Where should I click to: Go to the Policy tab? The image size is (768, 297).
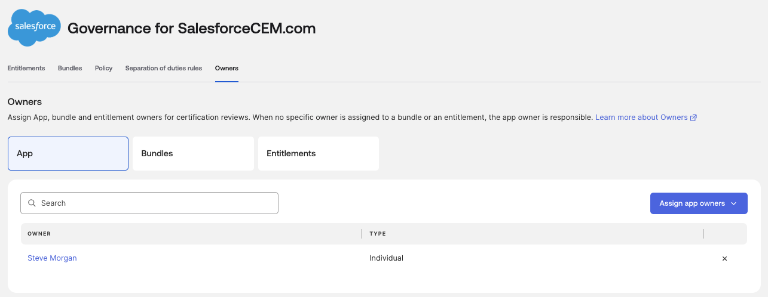(103, 68)
